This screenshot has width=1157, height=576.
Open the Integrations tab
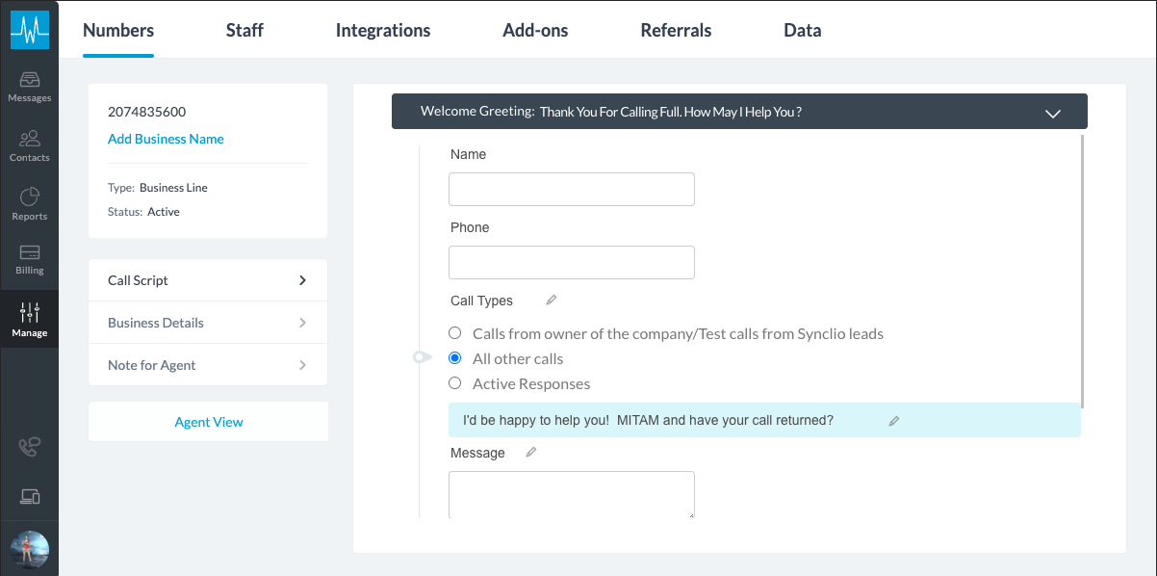click(382, 30)
